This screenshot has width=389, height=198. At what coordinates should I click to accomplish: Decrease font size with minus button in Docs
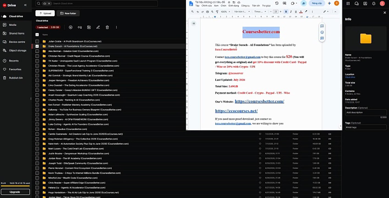271,12
